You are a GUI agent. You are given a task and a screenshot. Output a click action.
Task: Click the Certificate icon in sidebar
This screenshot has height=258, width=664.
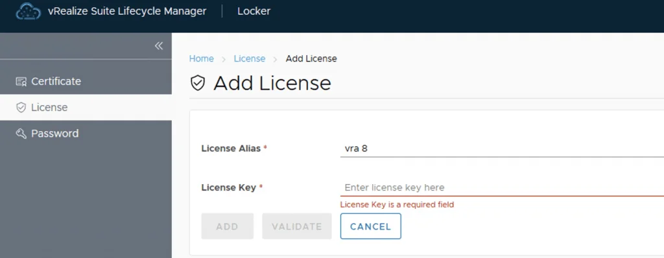[21, 81]
